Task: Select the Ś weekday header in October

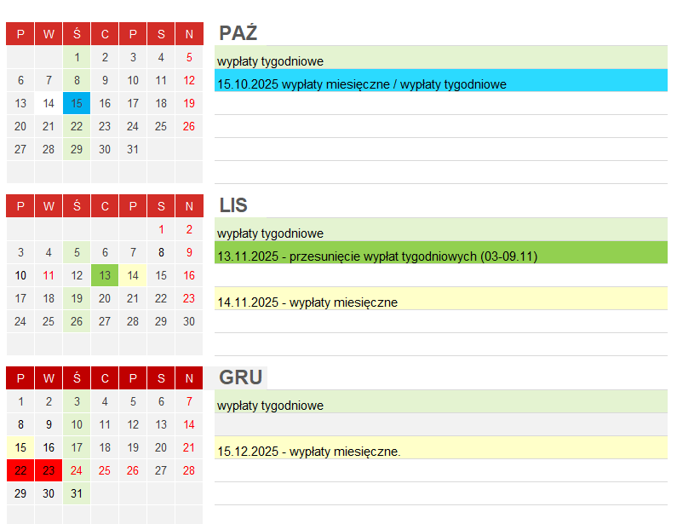Action: (77, 34)
